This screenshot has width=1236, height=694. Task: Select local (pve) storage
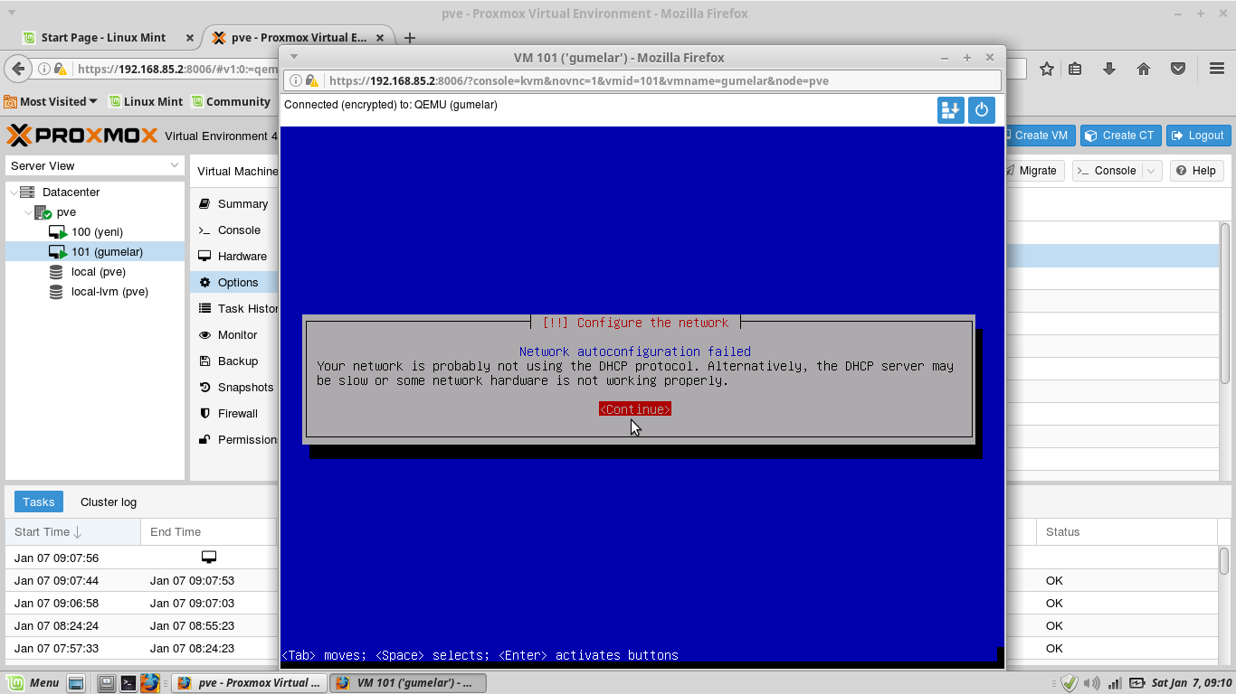pos(99,272)
